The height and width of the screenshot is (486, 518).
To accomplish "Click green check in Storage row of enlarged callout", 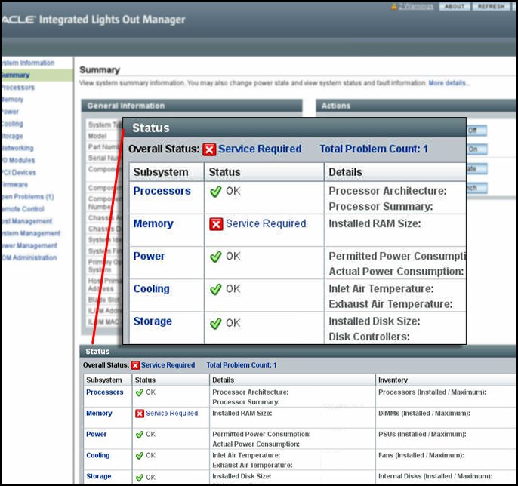I will click(216, 323).
